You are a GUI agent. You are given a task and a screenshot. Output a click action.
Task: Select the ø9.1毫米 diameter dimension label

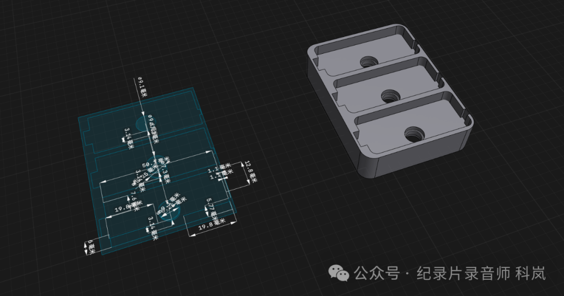(x=143, y=88)
